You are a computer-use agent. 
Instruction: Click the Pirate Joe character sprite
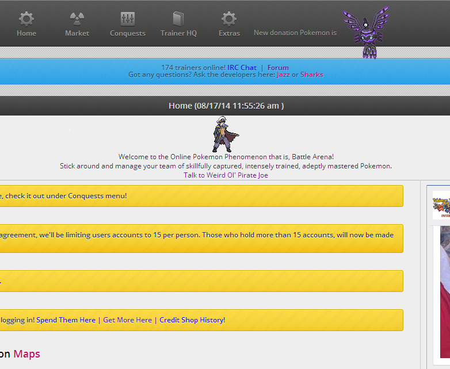(x=225, y=134)
